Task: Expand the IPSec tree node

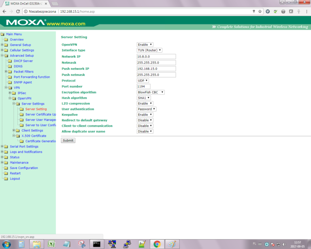Action: tap(10, 93)
